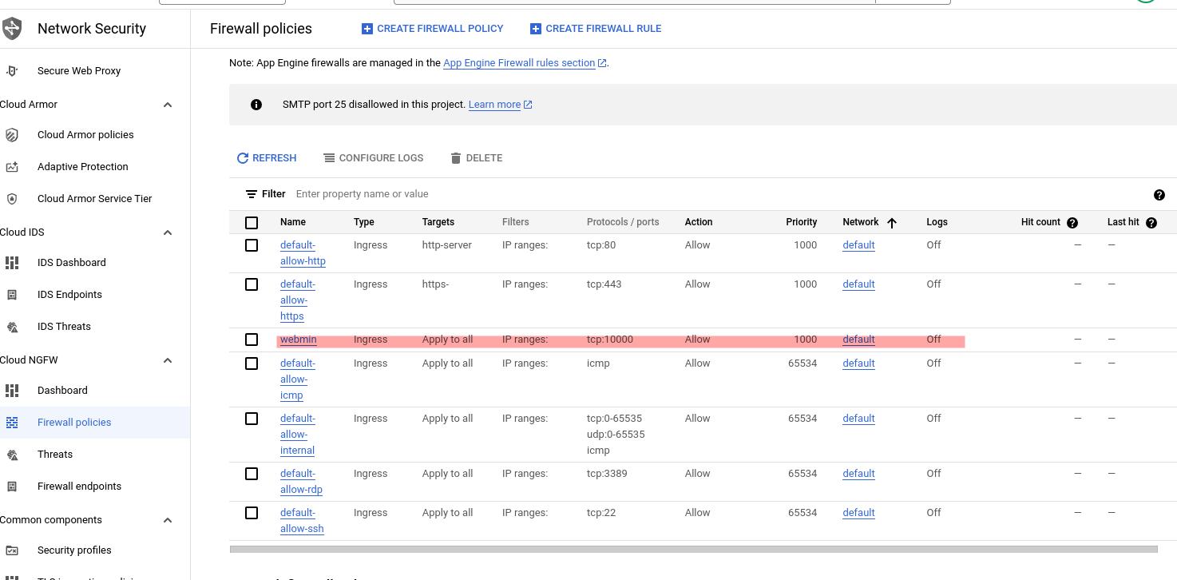Click the plus icon for Create Firewall Policy

367,29
